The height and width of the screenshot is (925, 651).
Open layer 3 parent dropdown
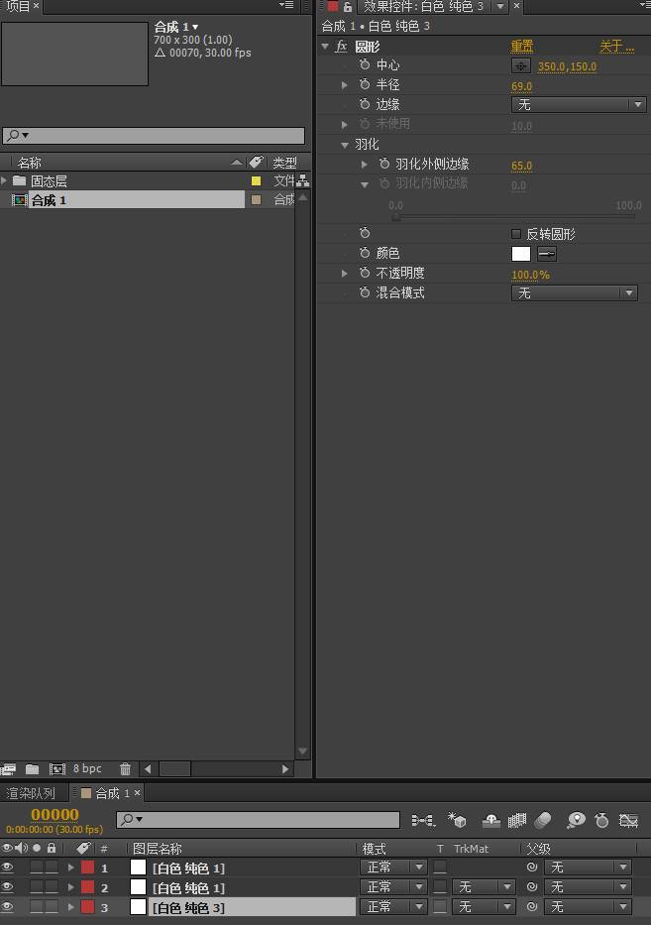coord(588,906)
